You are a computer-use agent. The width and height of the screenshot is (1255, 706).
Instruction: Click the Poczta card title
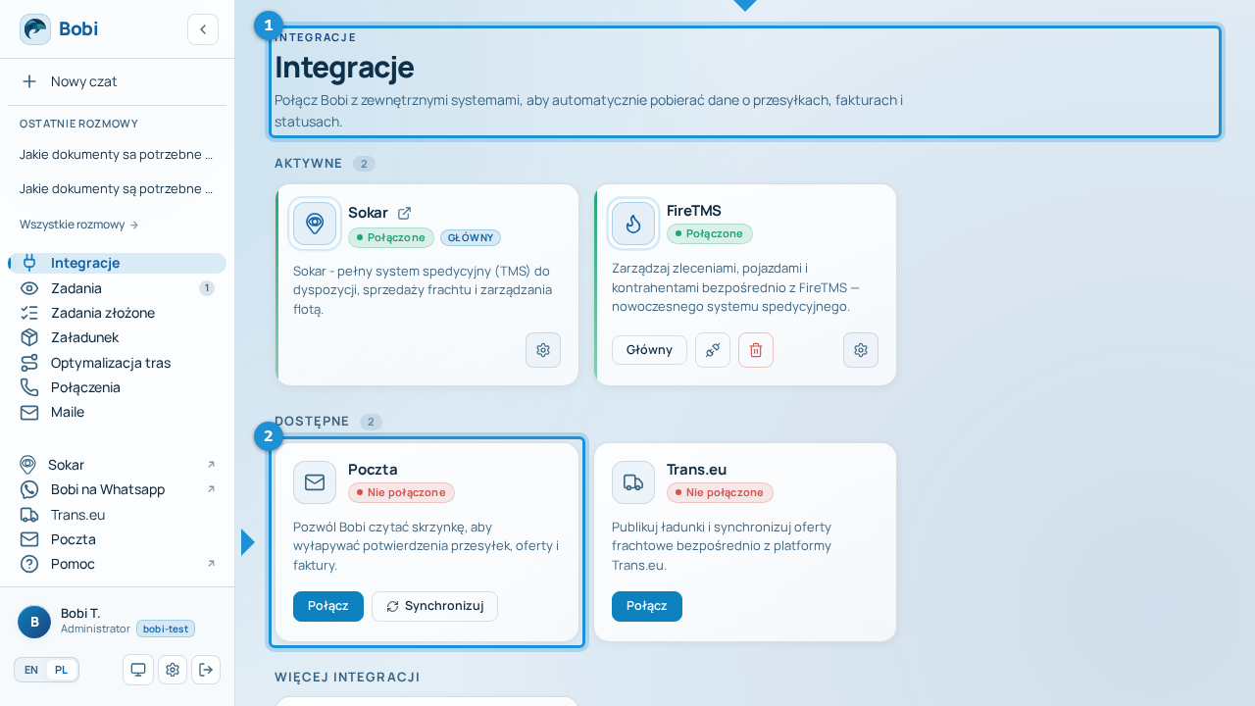[373, 469]
